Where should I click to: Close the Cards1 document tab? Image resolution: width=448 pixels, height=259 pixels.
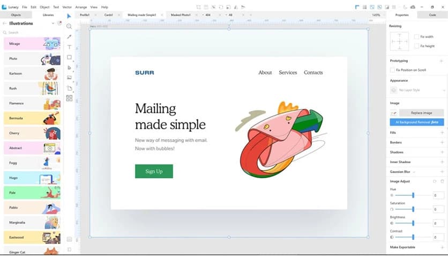click(x=119, y=15)
